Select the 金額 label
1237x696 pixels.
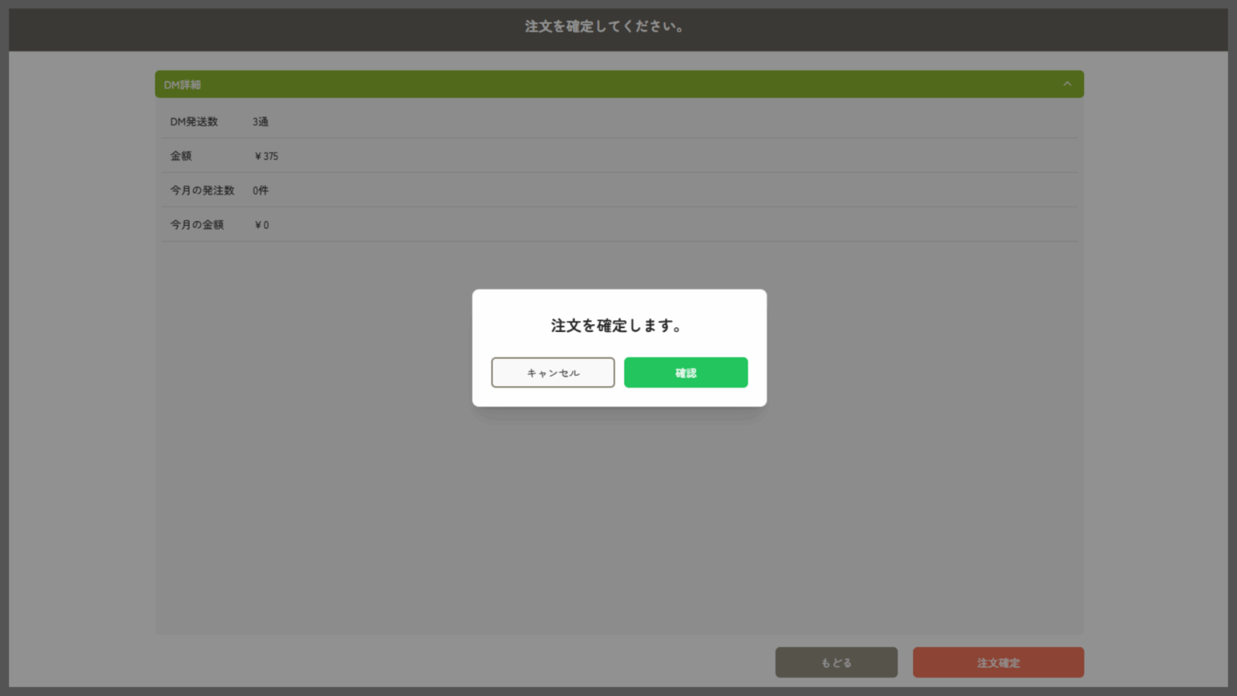[x=181, y=156]
